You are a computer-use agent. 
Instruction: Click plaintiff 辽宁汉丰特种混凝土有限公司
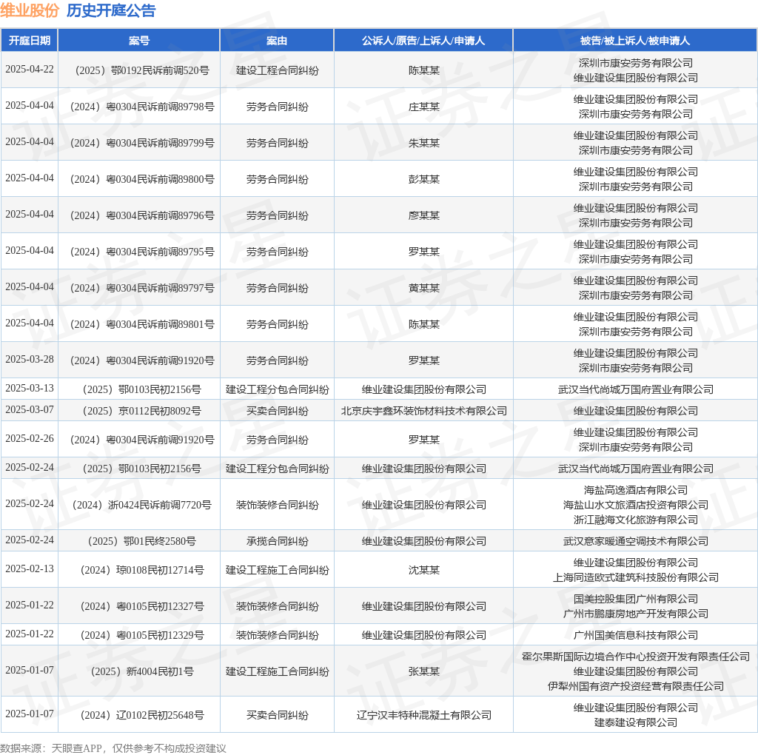pyautogui.click(x=424, y=715)
